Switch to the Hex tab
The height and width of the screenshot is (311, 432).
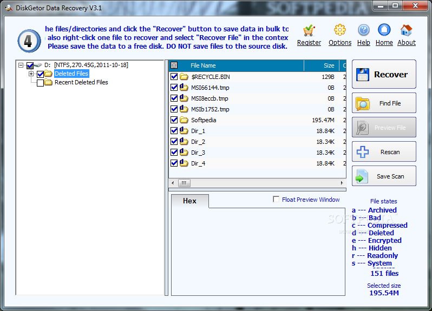click(189, 201)
